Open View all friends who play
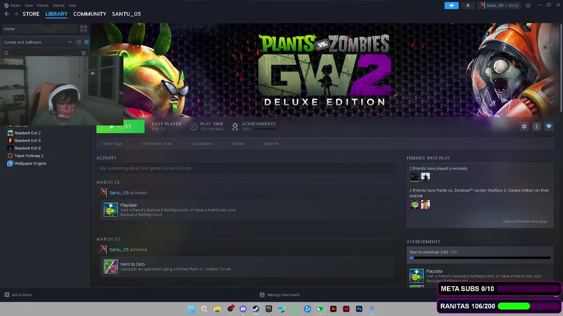The image size is (563, 316). (525, 221)
